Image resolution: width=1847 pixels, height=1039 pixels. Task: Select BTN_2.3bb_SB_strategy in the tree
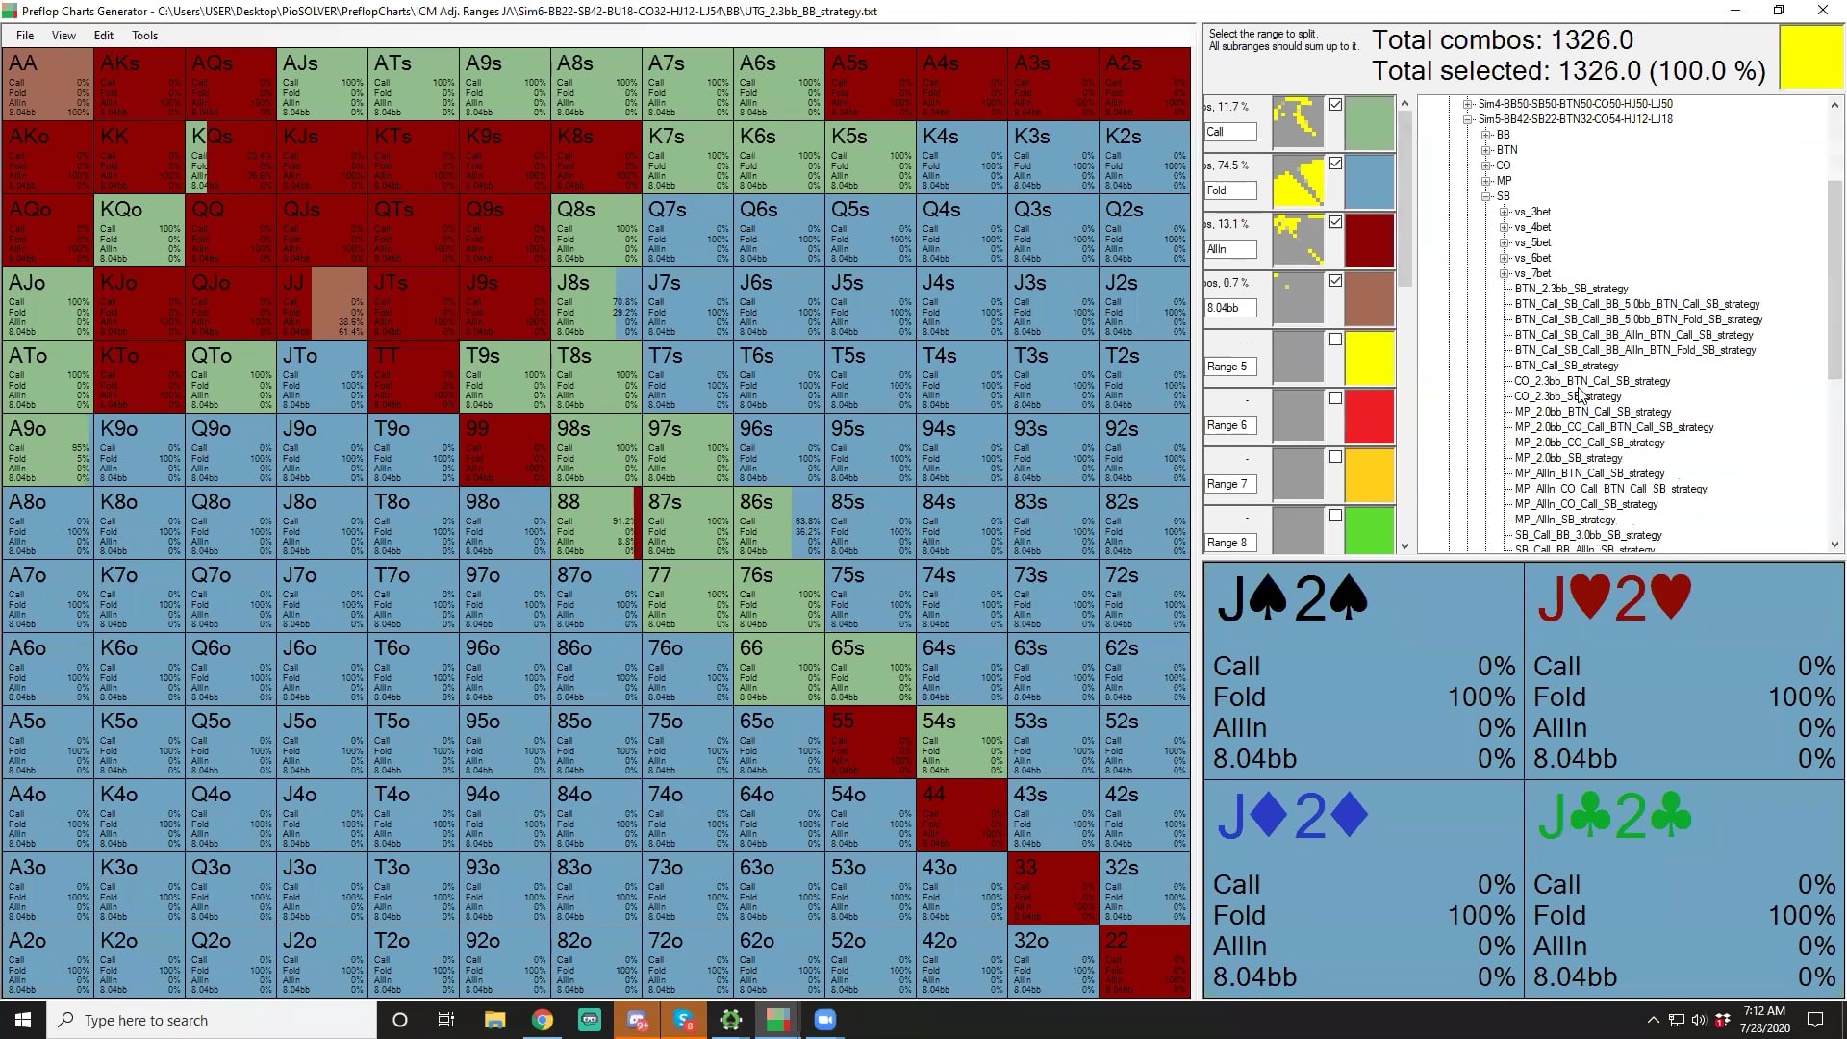click(x=1571, y=289)
